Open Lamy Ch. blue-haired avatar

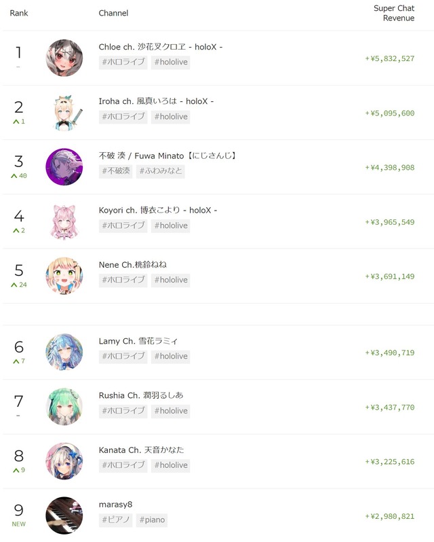click(x=64, y=353)
